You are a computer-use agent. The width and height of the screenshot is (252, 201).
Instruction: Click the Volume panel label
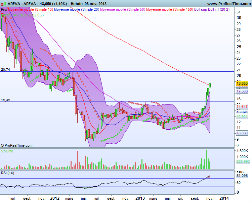pyautogui.click(x=7, y=151)
